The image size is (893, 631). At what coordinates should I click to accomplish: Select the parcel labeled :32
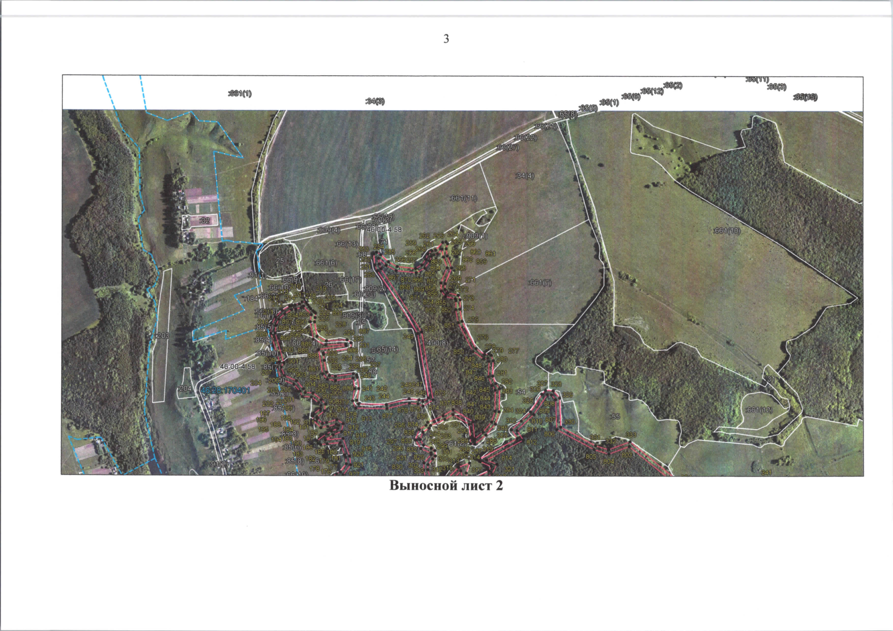(204, 221)
